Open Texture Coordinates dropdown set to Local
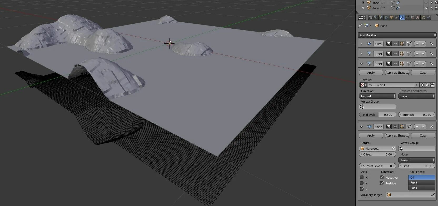The width and height of the screenshot is (438, 206). tap(417, 96)
